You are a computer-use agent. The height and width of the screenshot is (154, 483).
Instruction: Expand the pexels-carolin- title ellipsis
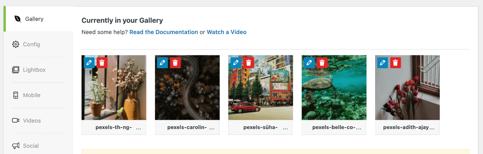[212, 128]
